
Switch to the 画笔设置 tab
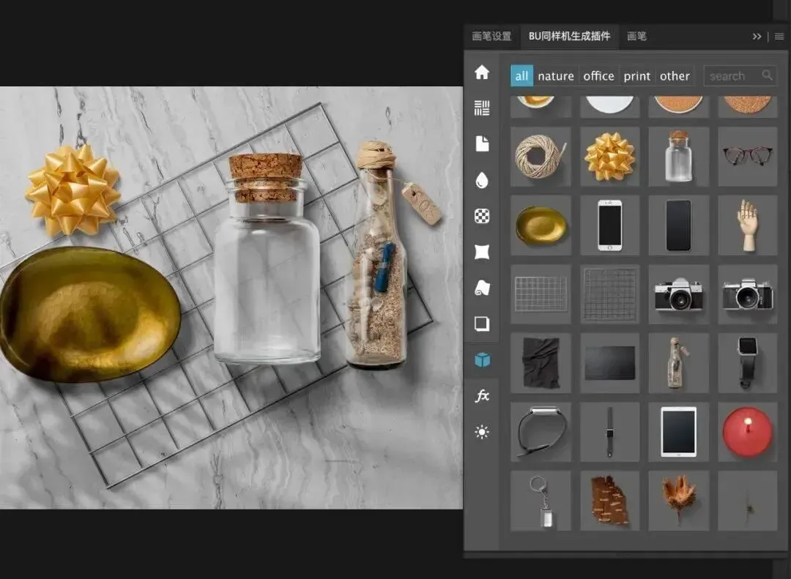tap(492, 37)
